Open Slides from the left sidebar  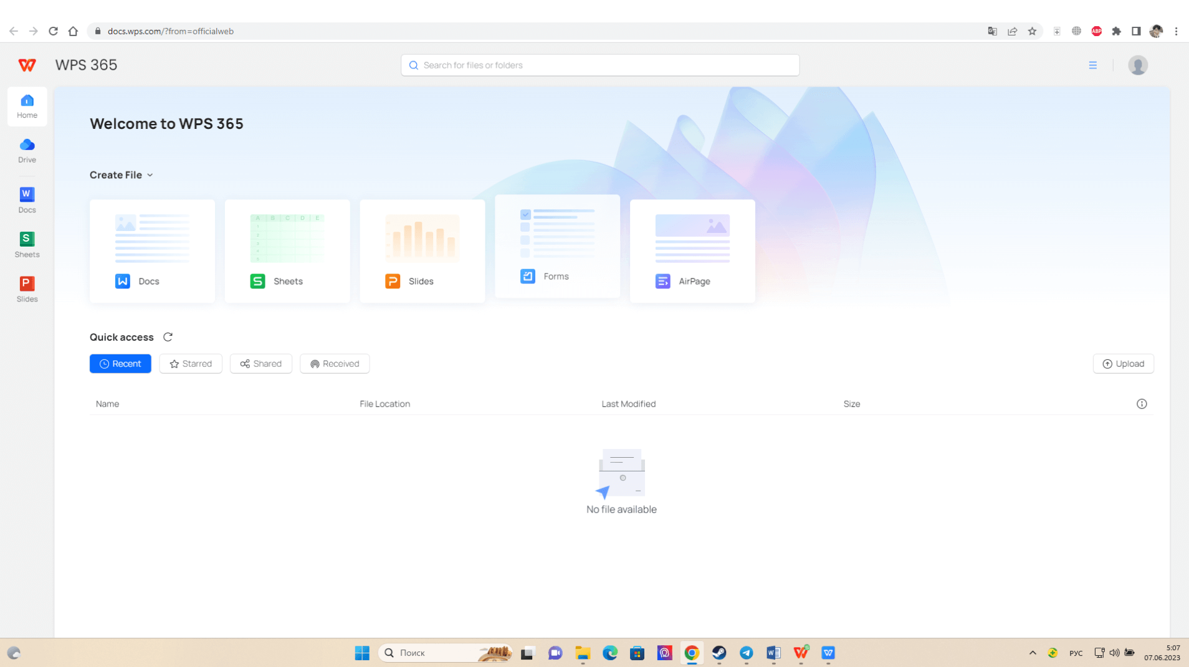coord(27,290)
